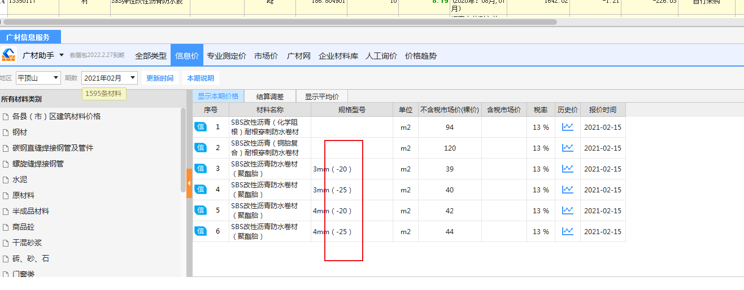Screen dimensions: 744x290
Task: Open the 人工询价 tab
Action: 381,56
